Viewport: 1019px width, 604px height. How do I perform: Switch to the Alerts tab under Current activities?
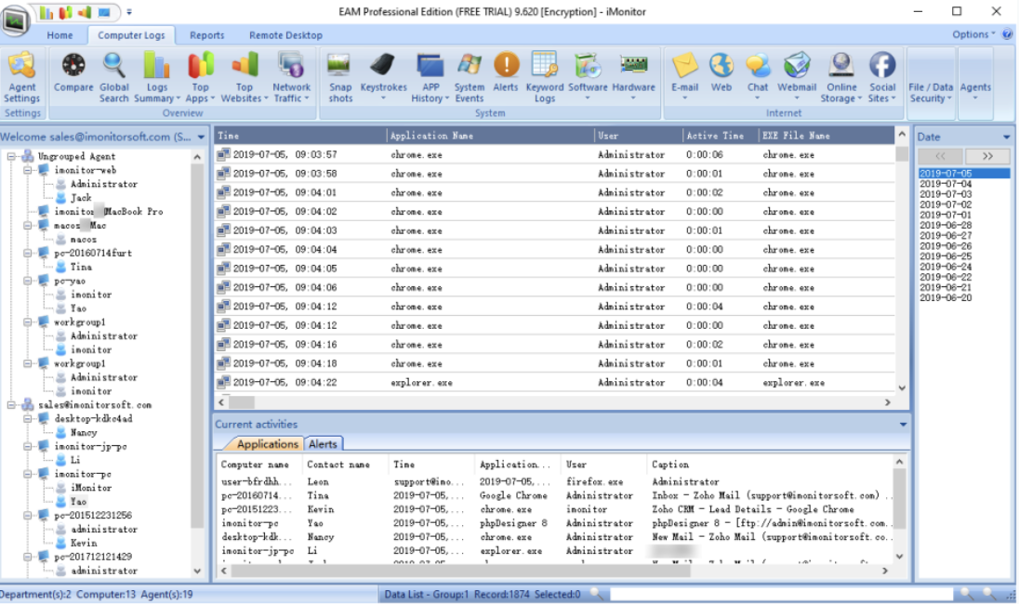click(x=324, y=444)
